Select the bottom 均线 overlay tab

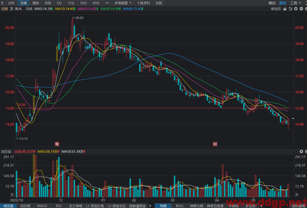[163, 206]
